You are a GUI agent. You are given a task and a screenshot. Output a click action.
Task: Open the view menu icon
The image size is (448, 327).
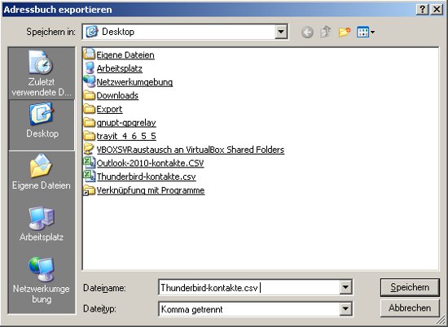pos(366,32)
